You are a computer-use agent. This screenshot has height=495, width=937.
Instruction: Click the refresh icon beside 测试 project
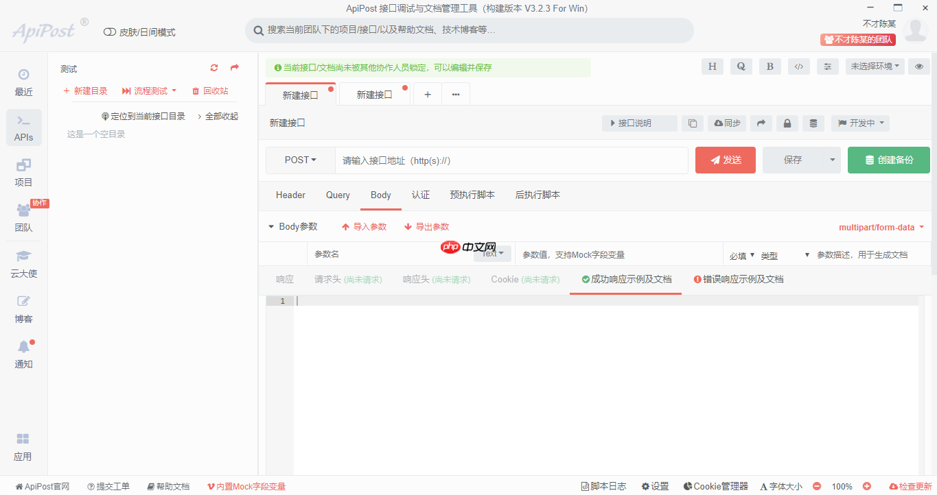213,68
